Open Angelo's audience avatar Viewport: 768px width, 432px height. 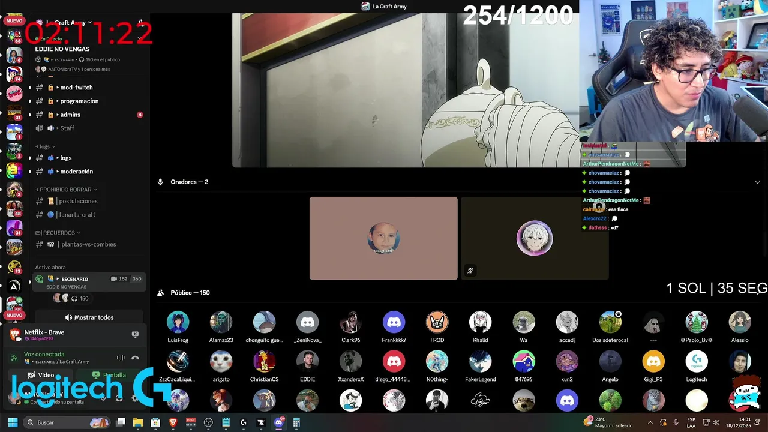610,361
